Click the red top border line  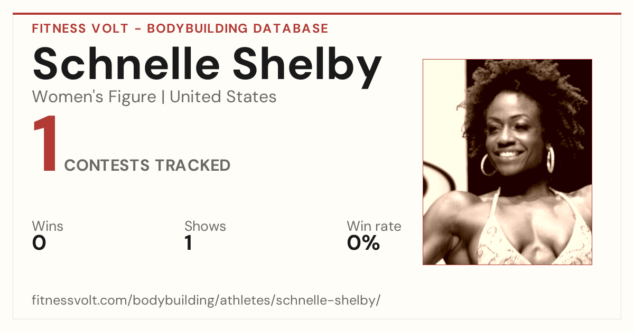pos(317,14)
